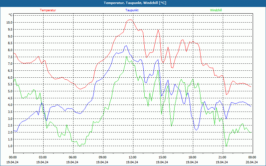Image resolution: width=266 pixels, height=166 pixels.
Task: Click the 09:00 time axis label
Action: tap(103, 157)
